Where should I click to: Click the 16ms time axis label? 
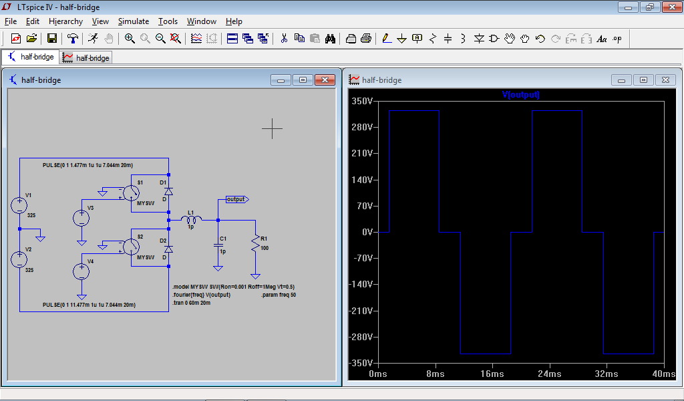(x=492, y=374)
